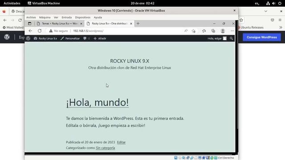Click the VirtualBox shared folders status icon

point(196,158)
